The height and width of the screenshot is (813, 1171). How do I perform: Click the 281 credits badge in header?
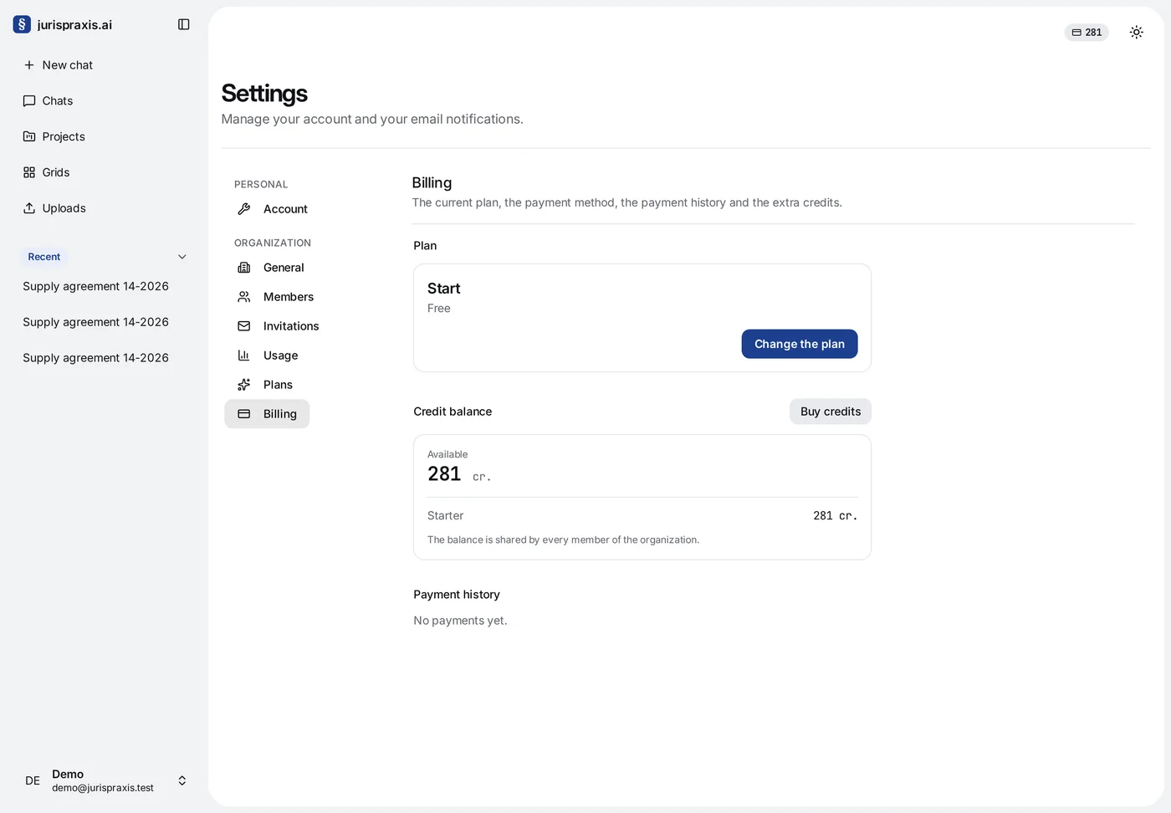(x=1087, y=33)
